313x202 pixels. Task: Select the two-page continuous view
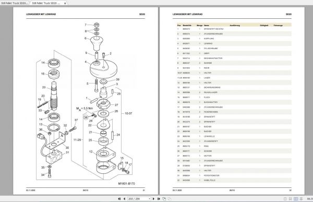click(301, 199)
